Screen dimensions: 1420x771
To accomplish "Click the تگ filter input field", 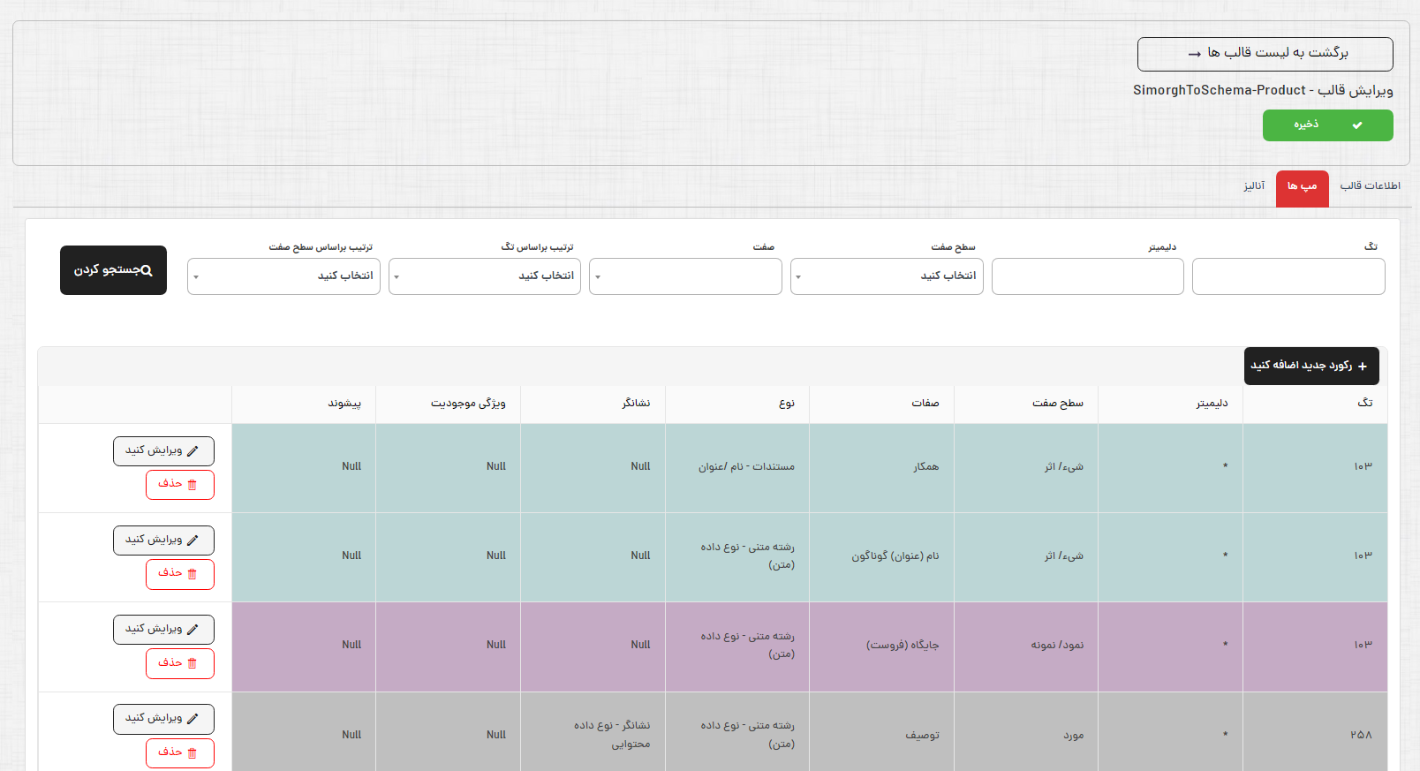I will click(x=1288, y=276).
